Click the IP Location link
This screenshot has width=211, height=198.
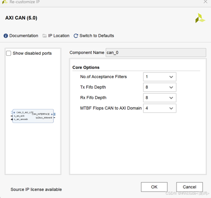(59, 36)
